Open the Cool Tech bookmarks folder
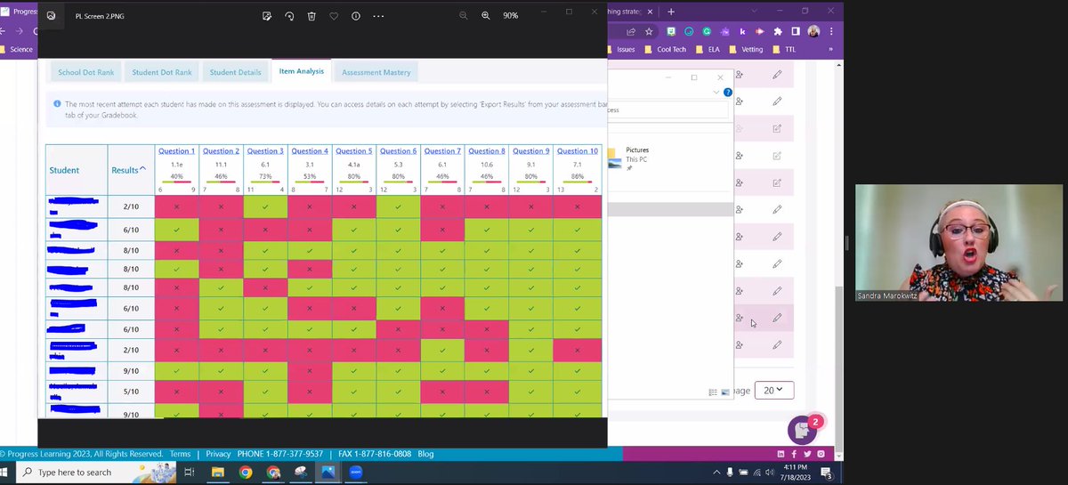The height and width of the screenshot is (485, 1068). pos(667,49)
